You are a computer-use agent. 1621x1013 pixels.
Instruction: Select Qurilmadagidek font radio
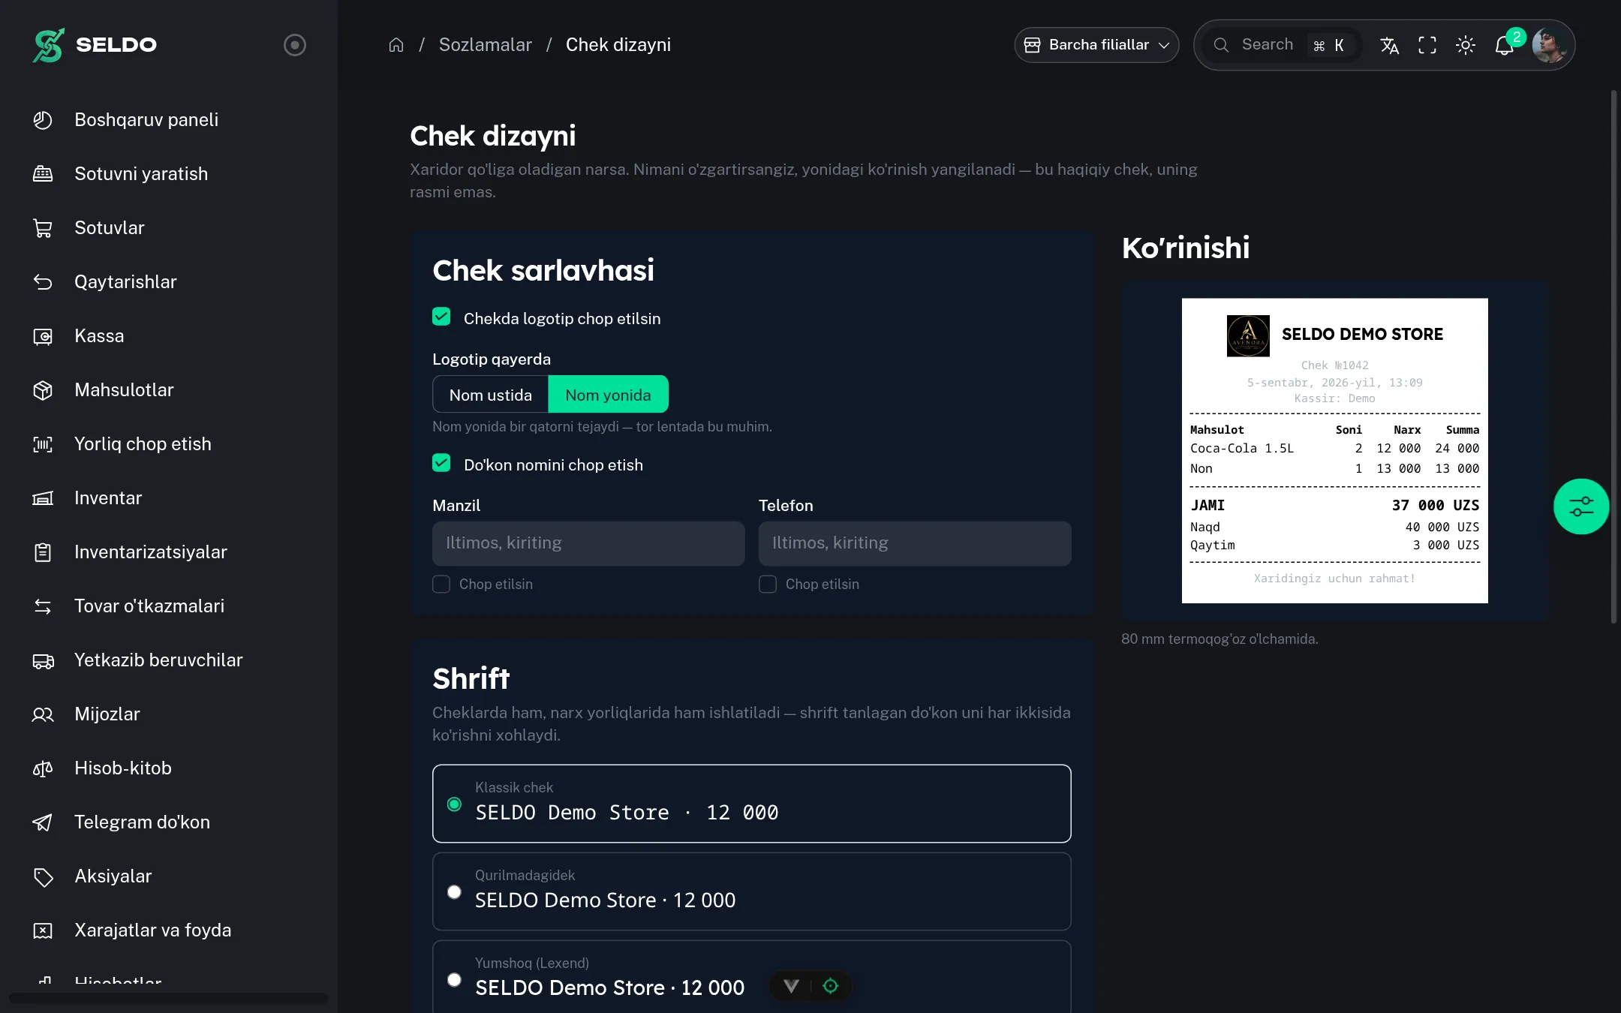454,892
